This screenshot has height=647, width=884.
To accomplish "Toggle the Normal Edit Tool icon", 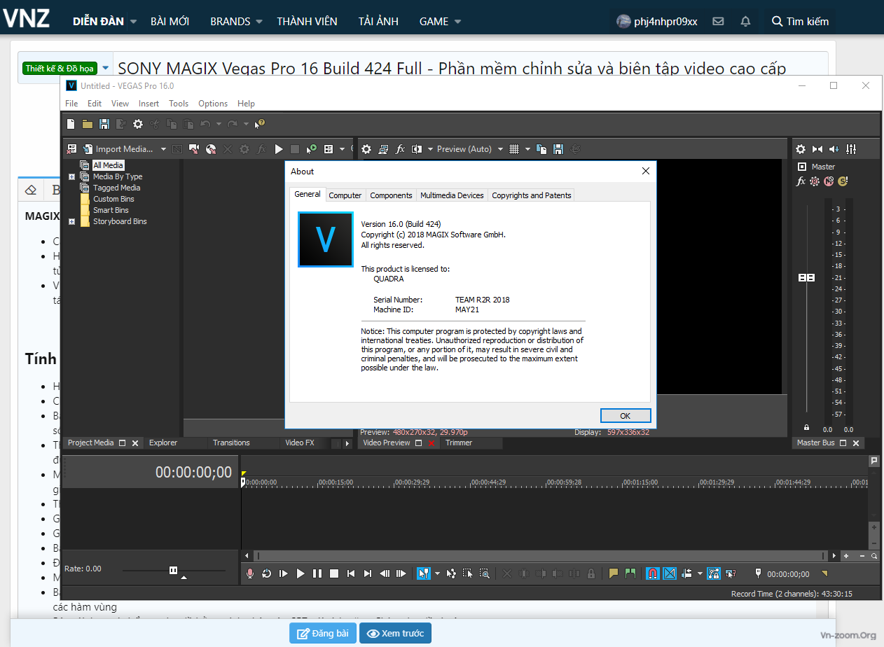I will pos(423,573).
